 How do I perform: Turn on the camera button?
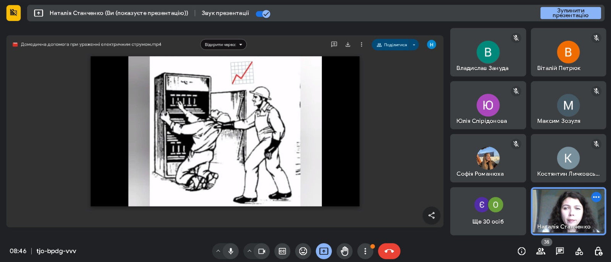pyautogui.click(x=262, y=251)
